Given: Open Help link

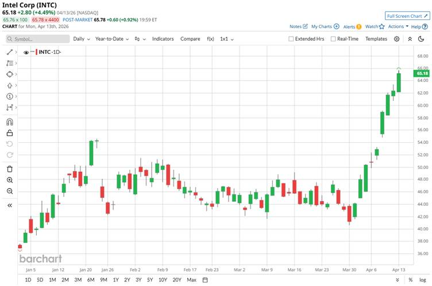Looking at the screenshot, I should [419, 27].
